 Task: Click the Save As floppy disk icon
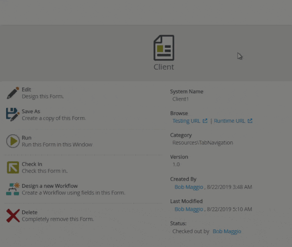coord(13,115)
